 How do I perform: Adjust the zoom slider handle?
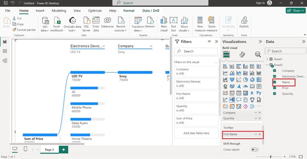tap(271, 156)
